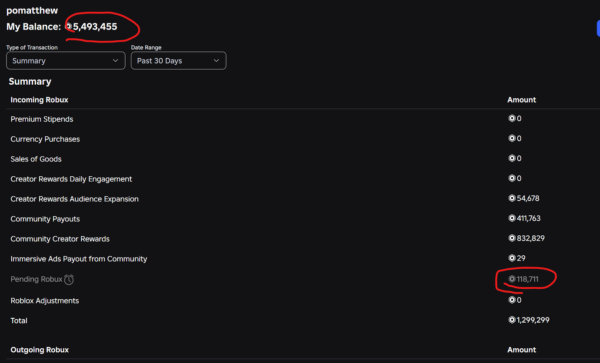Click the clock icon beside Pending Robux

coord(69,280)
